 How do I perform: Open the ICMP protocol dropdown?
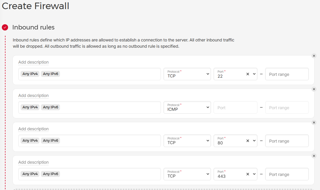(x=187, y=107)
